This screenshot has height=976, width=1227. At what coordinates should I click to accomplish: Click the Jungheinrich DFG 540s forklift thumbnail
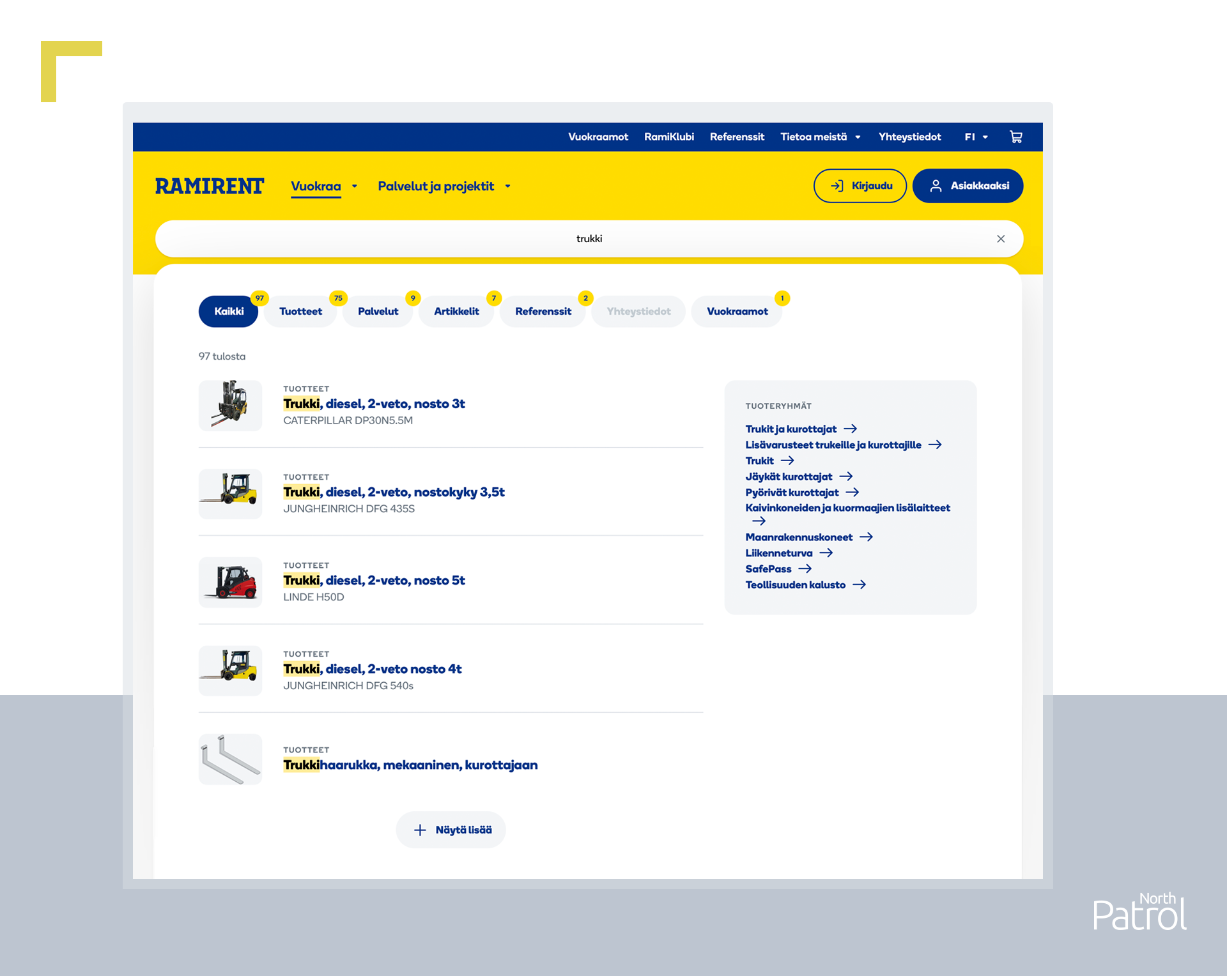[x=230, y=671]
